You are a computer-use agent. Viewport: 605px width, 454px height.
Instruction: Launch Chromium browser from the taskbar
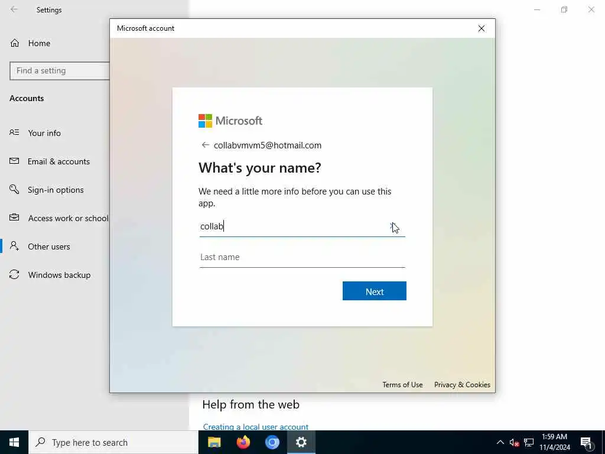click(272, 442)
